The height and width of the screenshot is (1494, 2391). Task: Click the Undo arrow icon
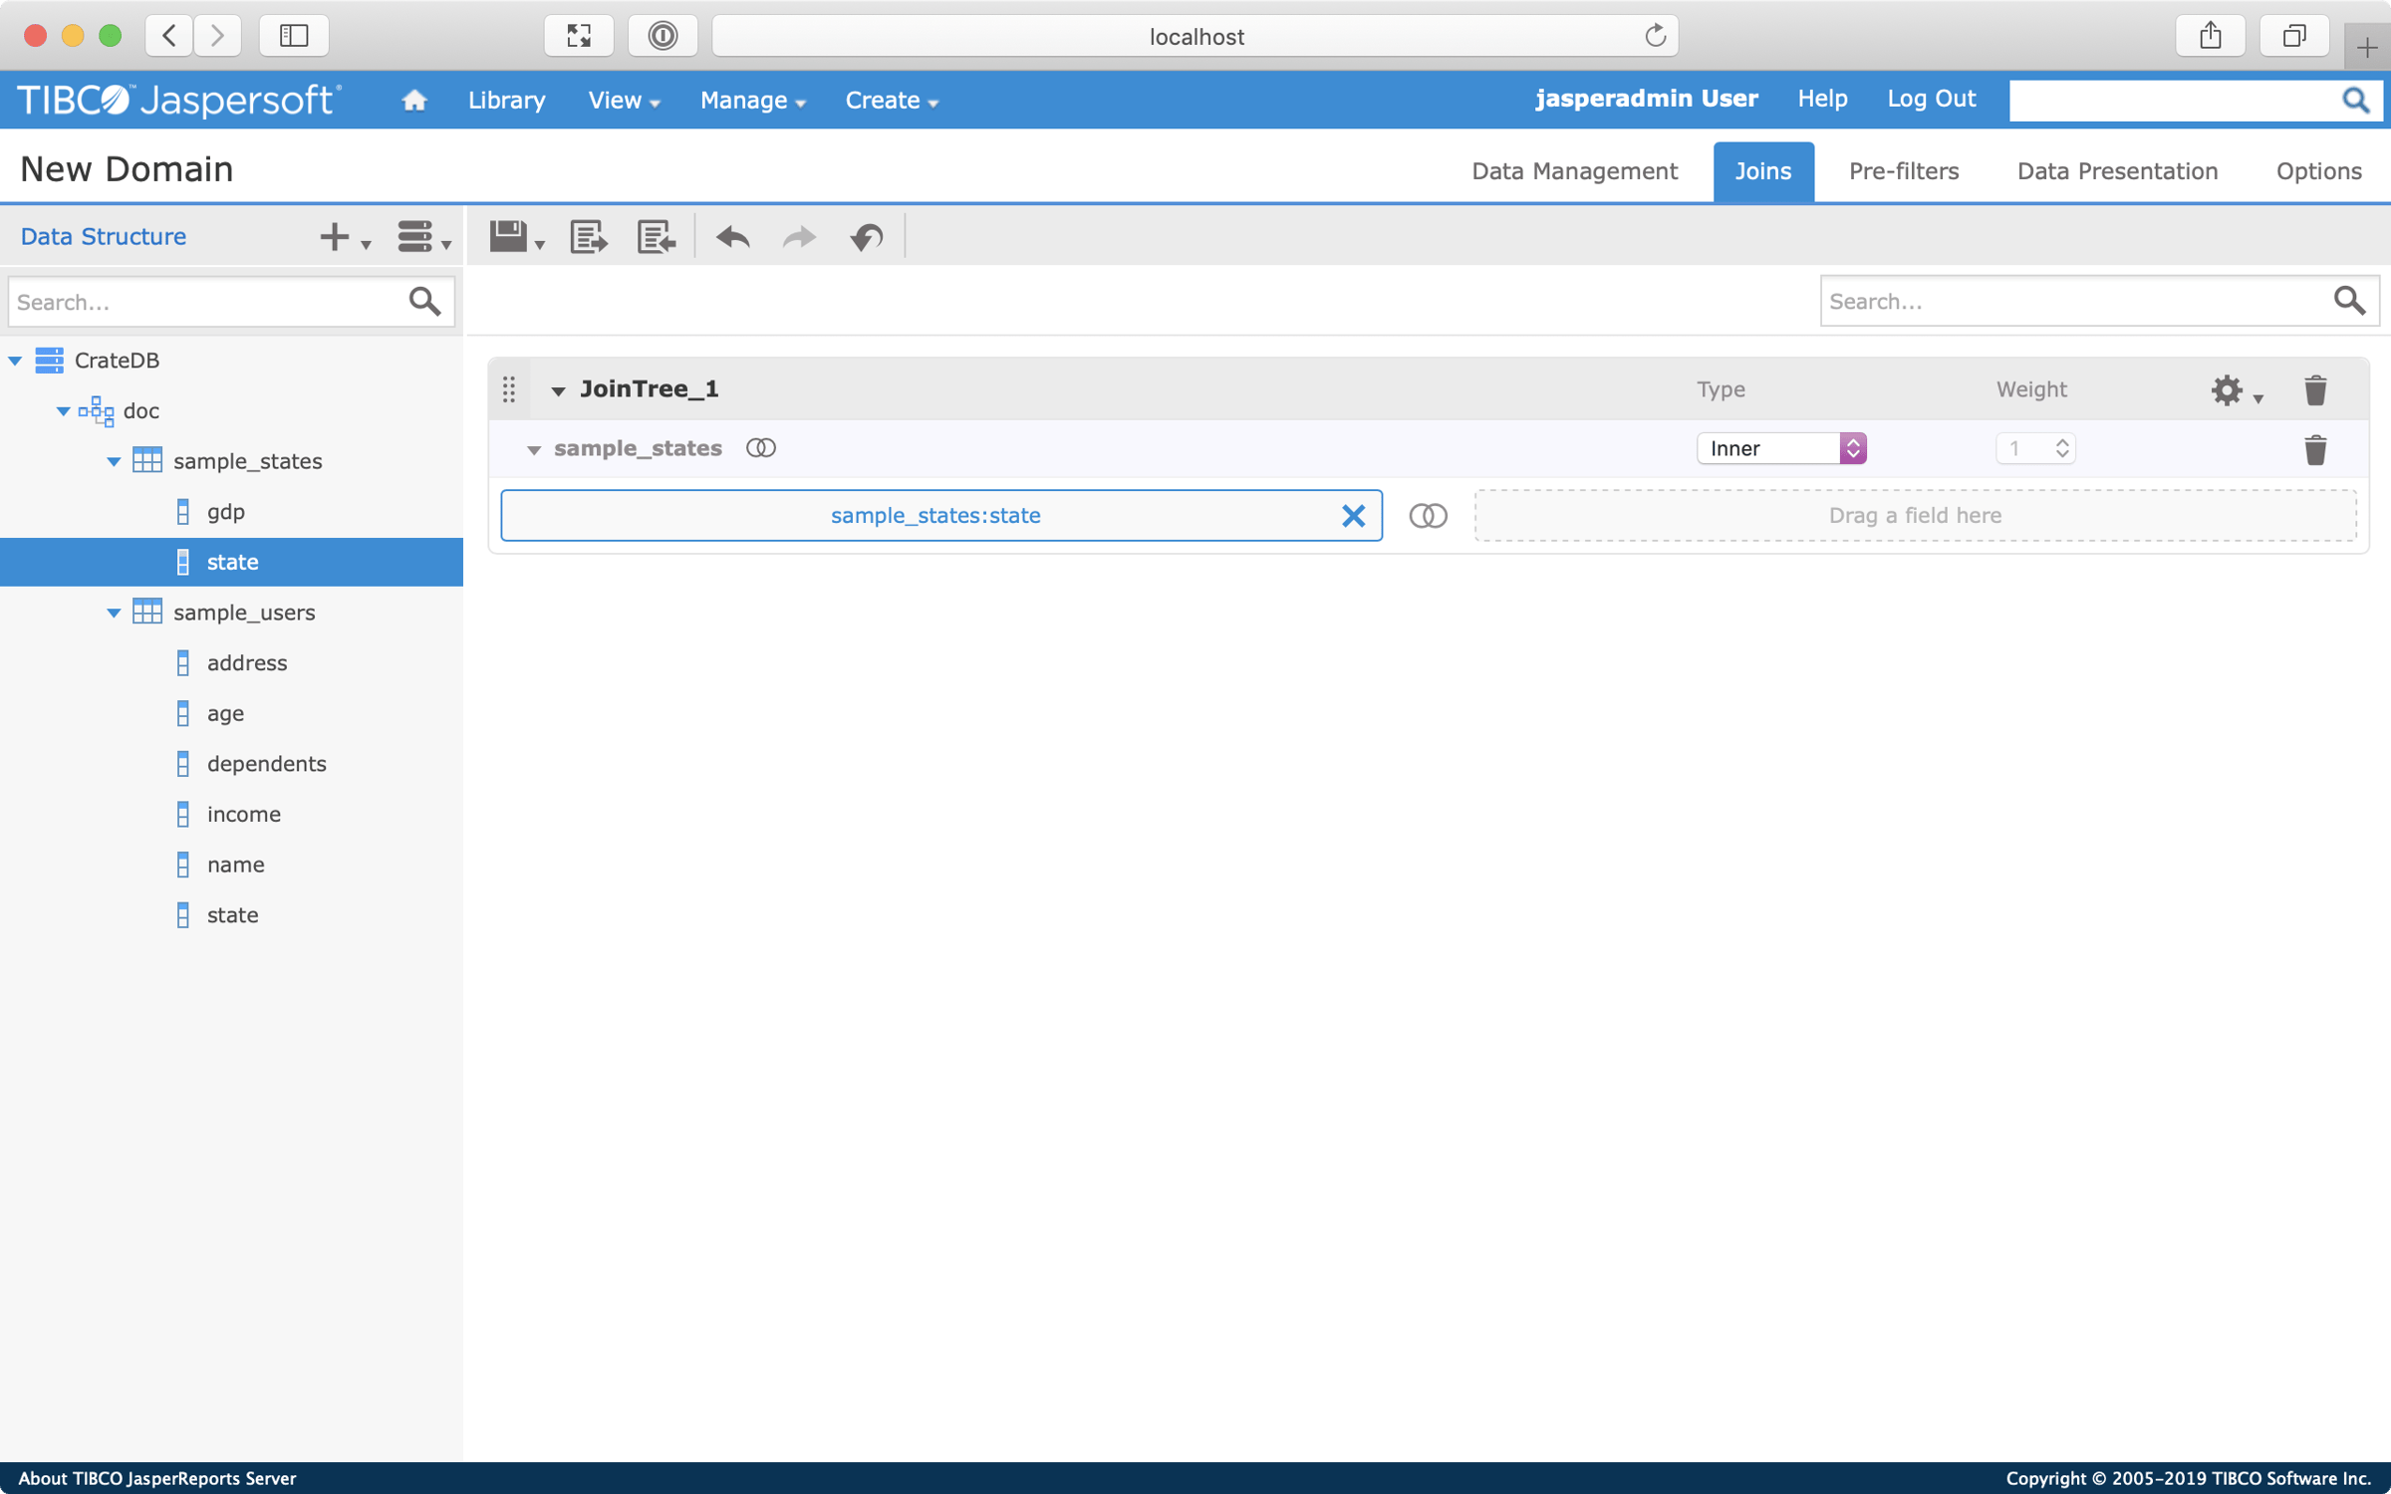coord(733,236)
